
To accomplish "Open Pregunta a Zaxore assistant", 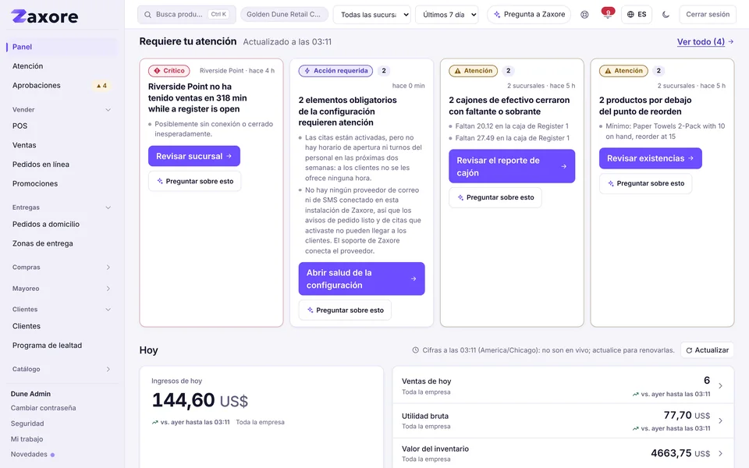I will tap(529, 14).
